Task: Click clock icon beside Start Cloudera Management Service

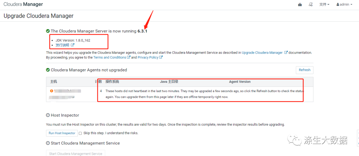Action: coord(48,143)
